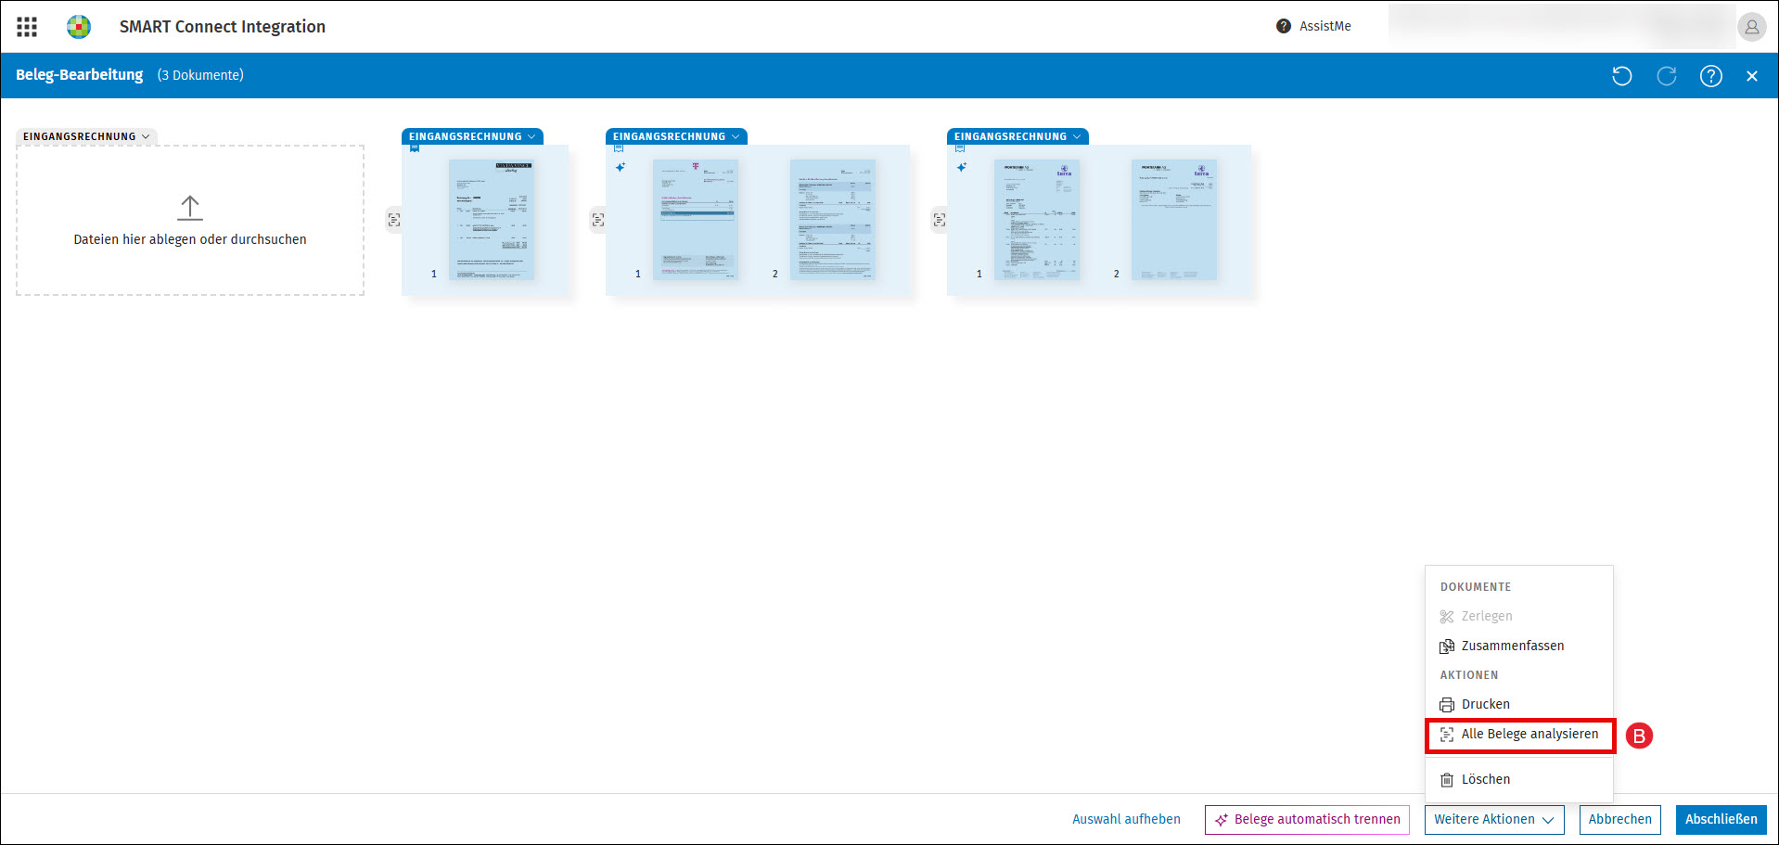The width and height of the screenshot is (1779, 845).
Task: Click the upload arrow in the drop zone
Action: pyautogui.click(x=190, y=208)
